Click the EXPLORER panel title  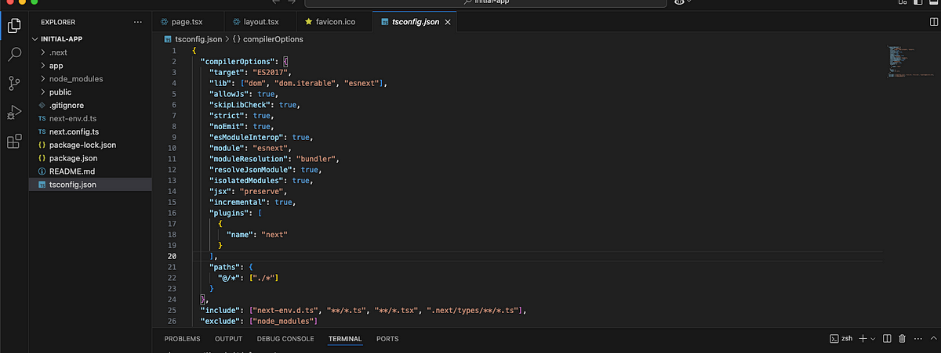pyautogui.click(x=58, y=22)
